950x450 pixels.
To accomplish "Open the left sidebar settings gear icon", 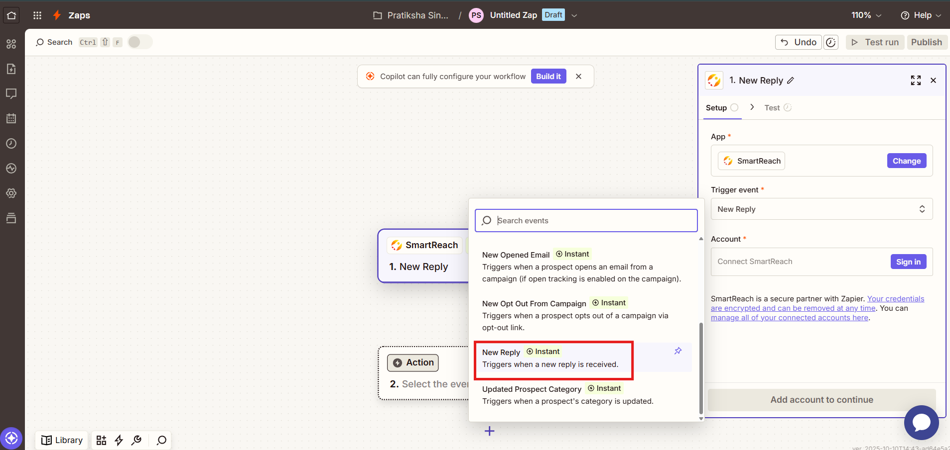I will (11, 193).
